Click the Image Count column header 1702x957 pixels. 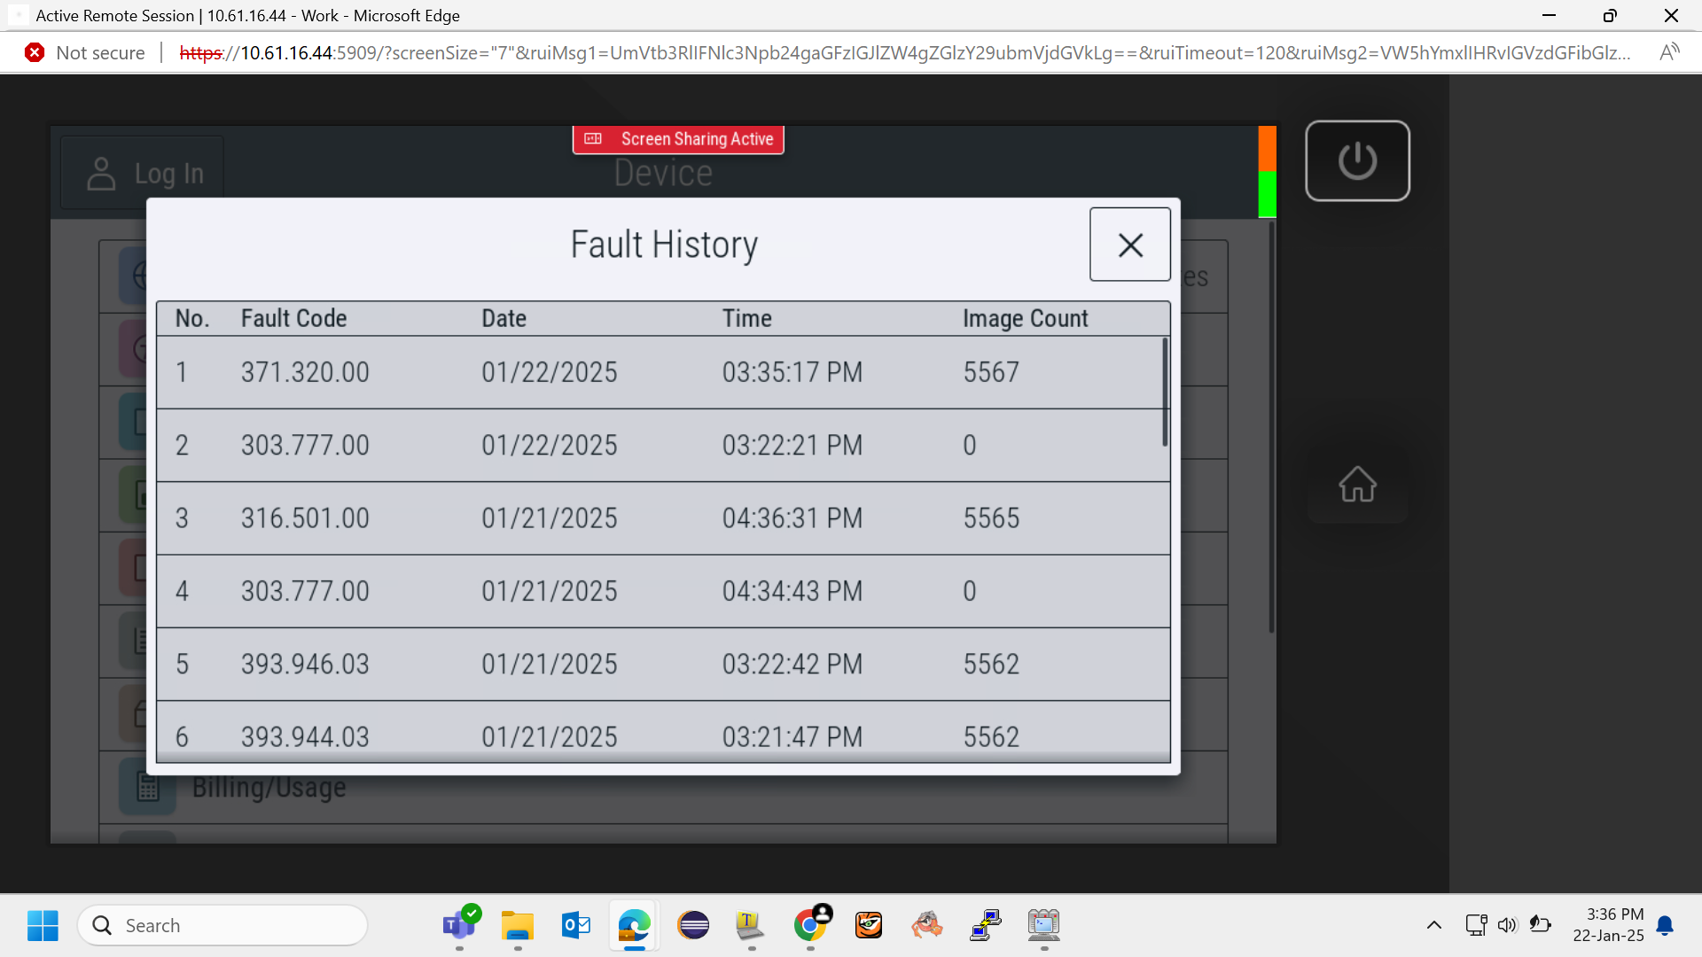pos(1026,318)
